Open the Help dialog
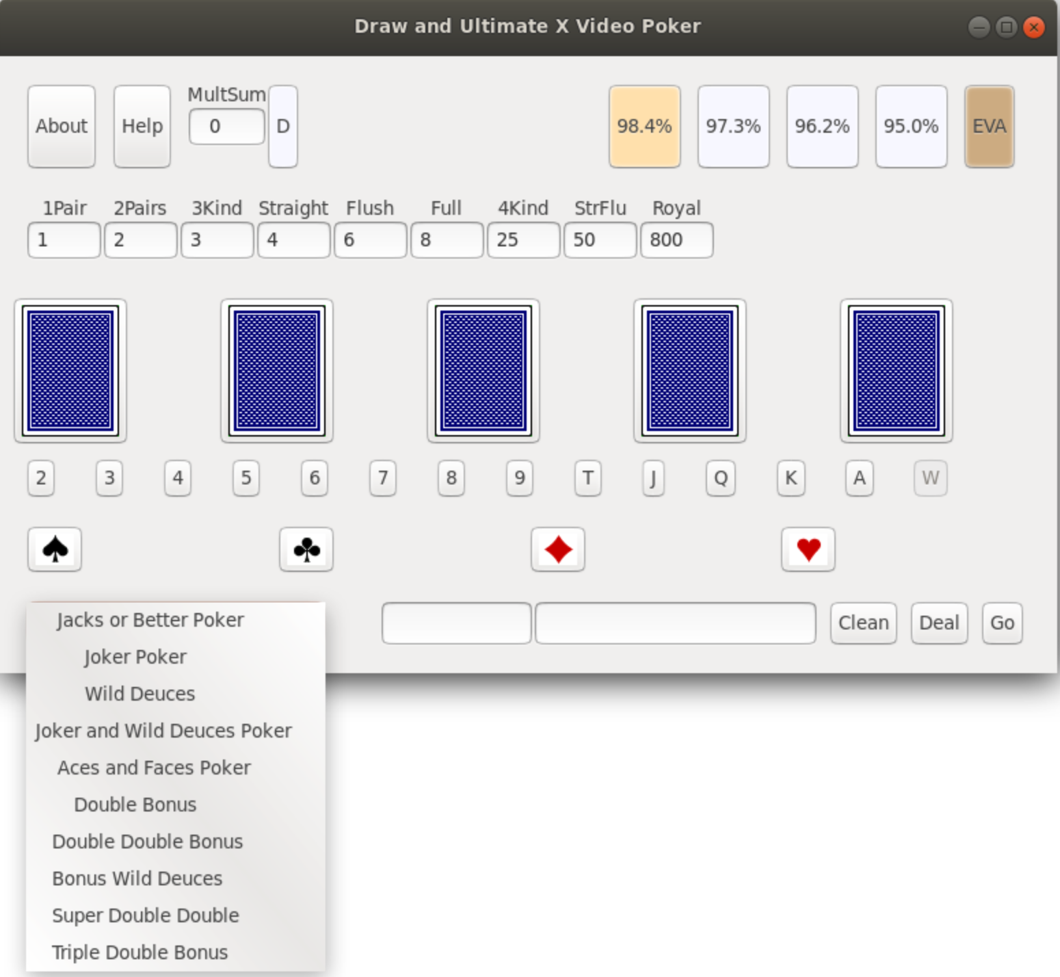 142,127
